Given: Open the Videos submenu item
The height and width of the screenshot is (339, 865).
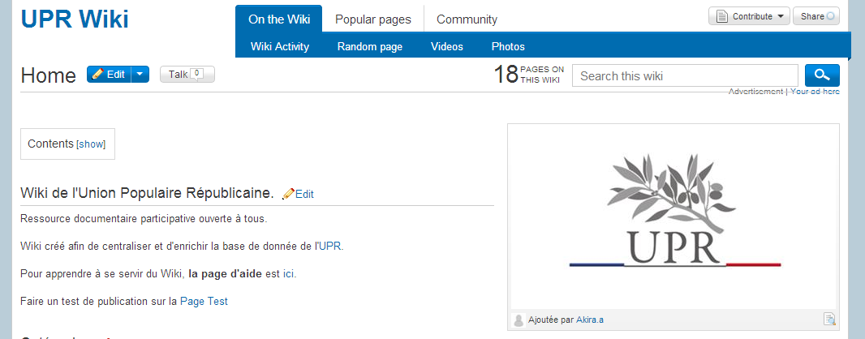Looking at the screenshot, I should 447,46.
